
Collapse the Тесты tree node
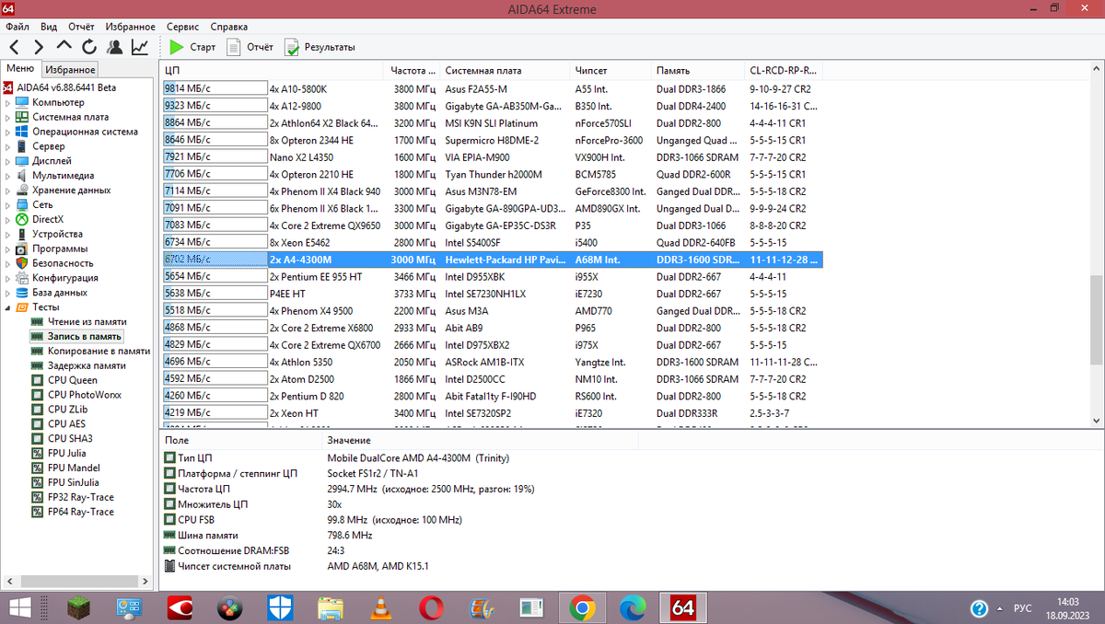pos(8,306)
